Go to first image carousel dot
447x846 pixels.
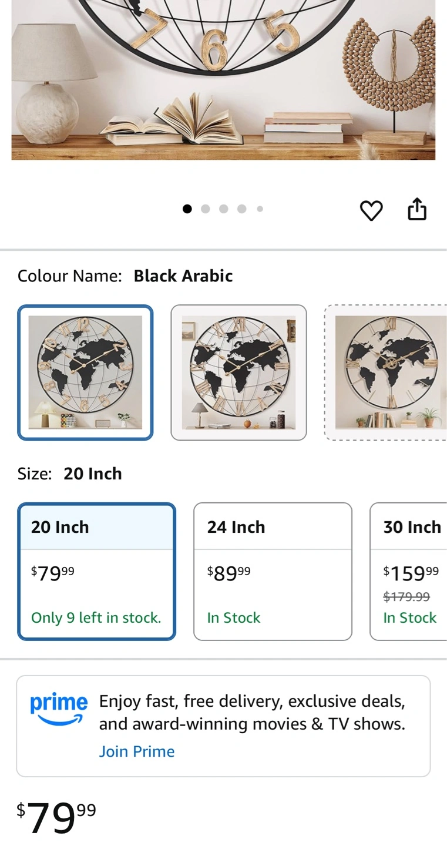(x=187, y=209)
